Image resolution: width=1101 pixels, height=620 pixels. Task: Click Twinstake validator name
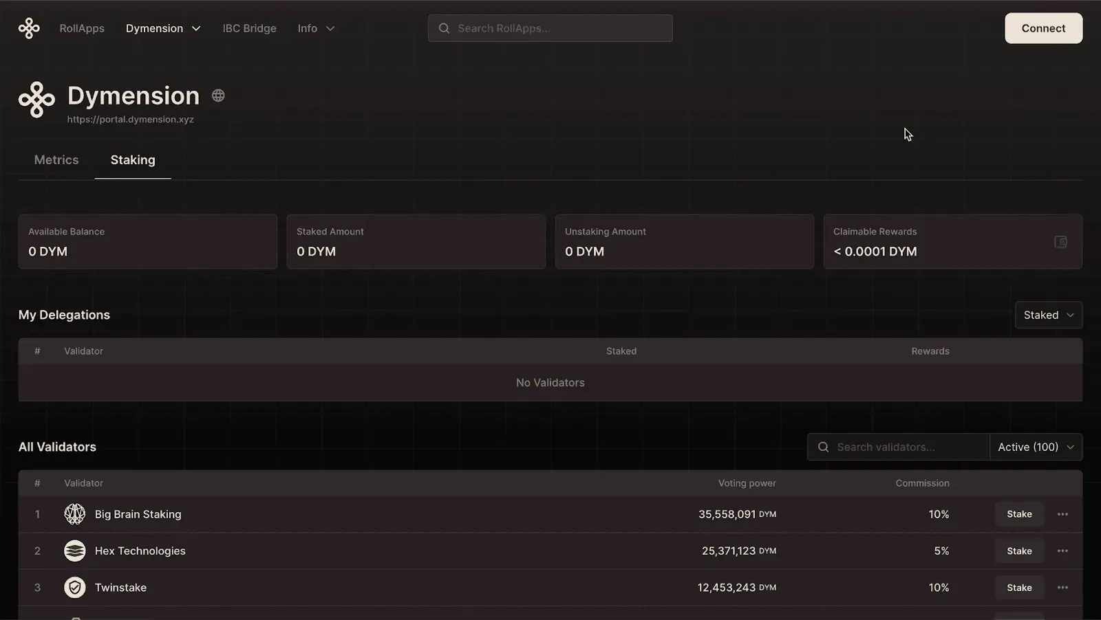[x=120, y=588]
